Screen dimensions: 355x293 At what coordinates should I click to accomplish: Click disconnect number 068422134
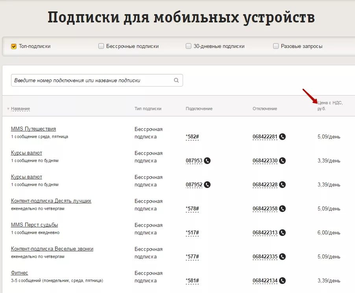tap(265, 280)
